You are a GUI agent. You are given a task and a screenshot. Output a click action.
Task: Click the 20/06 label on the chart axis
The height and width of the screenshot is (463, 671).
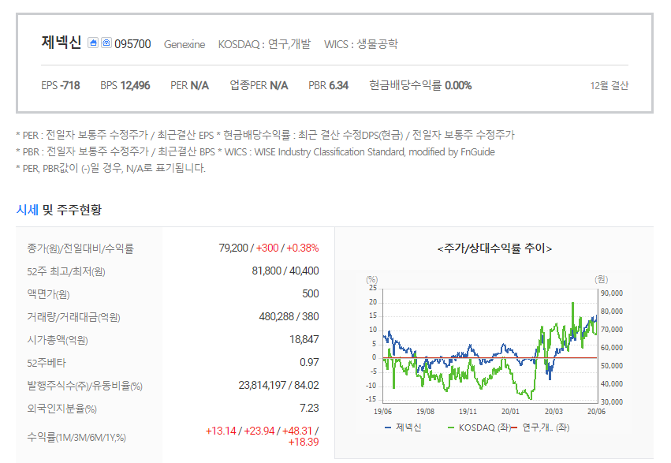pyautogui.click(x=596, y=411)
